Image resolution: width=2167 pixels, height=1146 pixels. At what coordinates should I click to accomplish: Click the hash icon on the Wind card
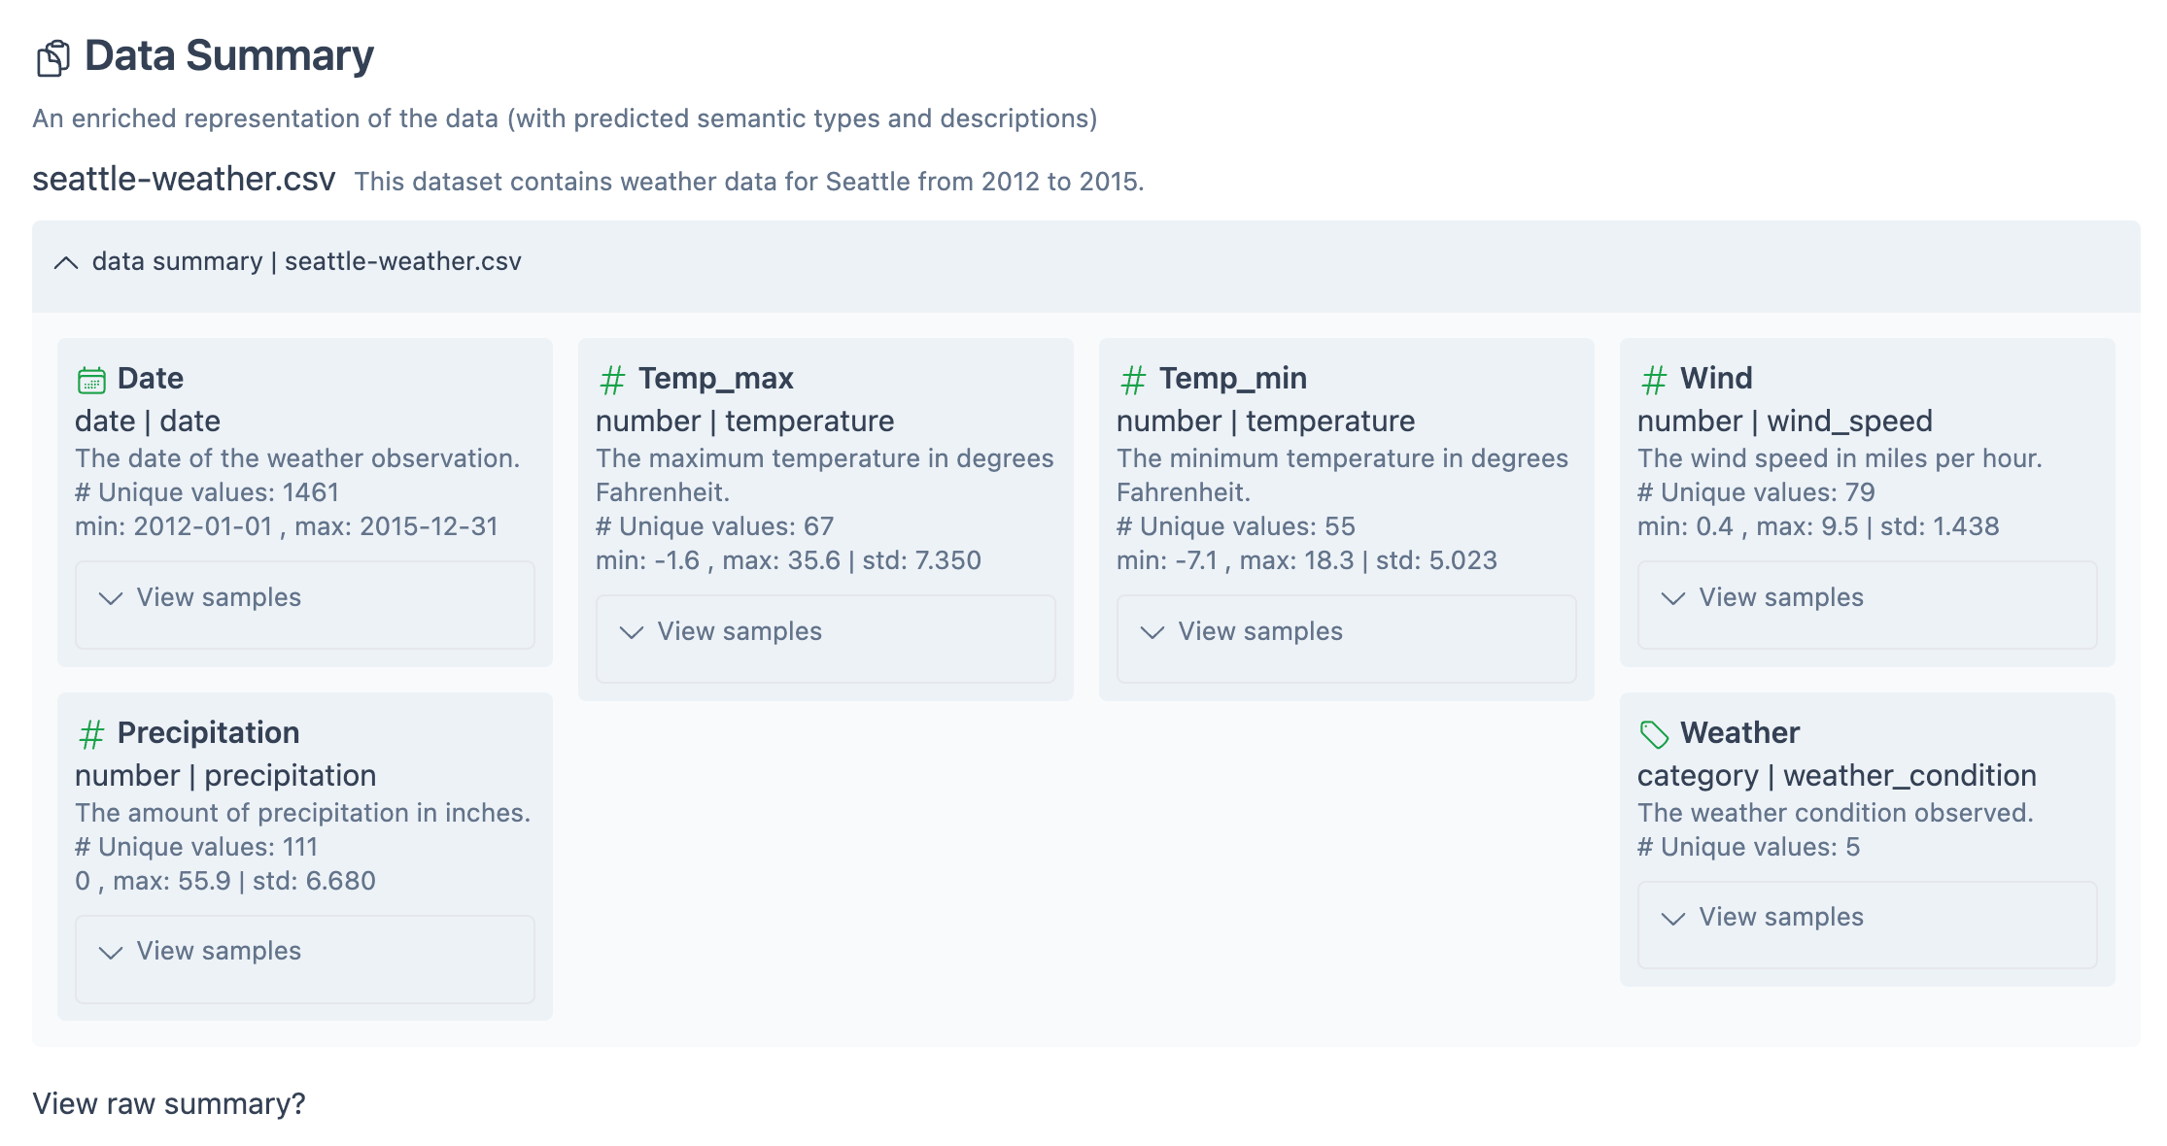pos(1653,380)
